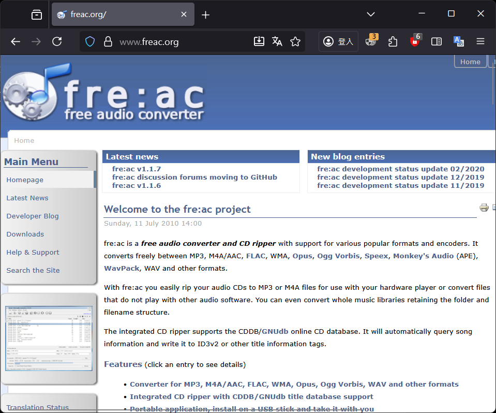Open the extensions puzzle icon

coord(393,42)
